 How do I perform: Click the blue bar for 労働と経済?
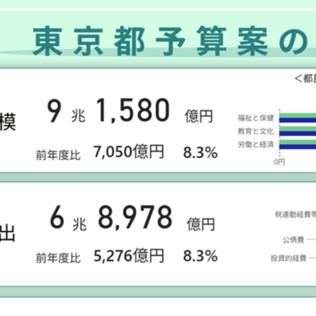[x=298, y=147]
